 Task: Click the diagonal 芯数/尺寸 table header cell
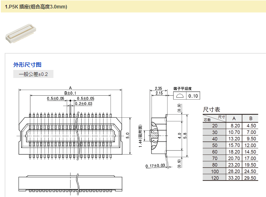[x=215, y=118]
